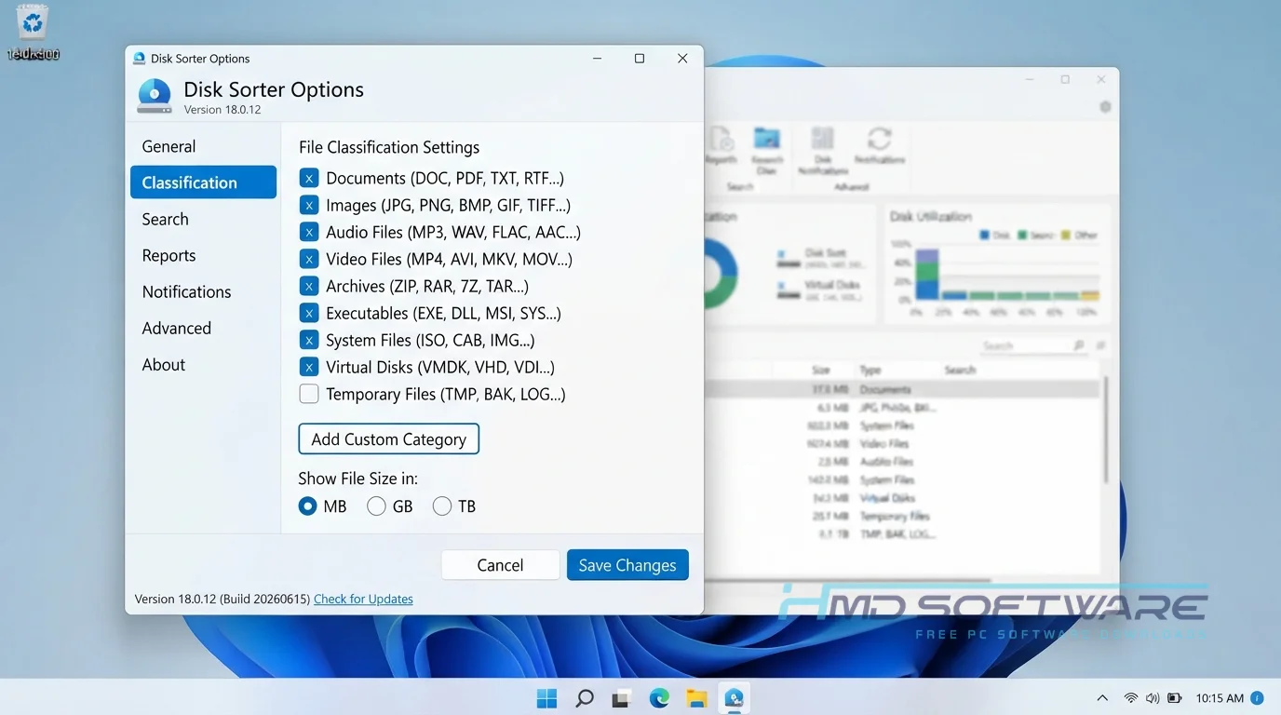Open the Advanced options tab
This screenshot has width=1281, height=715.
click(x=203, y=328)
